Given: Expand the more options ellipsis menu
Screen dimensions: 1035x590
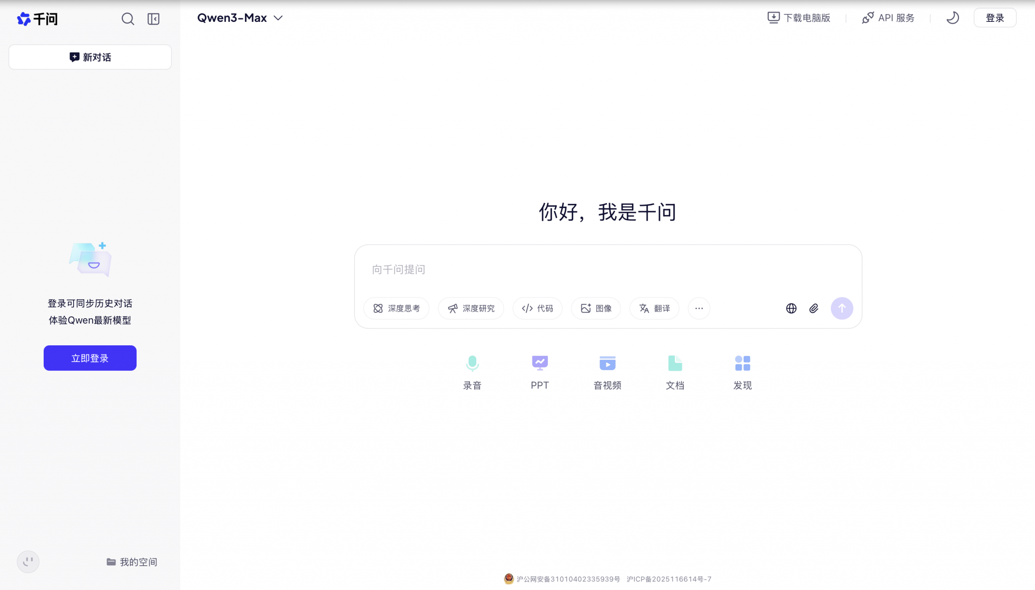Looking at the screenshot, I should coord(698,308).
